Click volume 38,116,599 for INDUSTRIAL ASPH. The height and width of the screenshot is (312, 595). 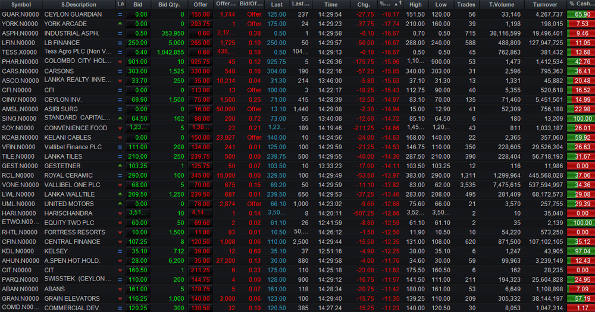[x=503, y=33]
